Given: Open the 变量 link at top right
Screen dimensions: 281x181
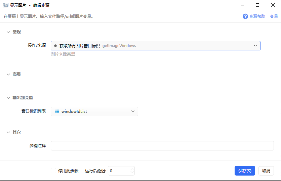Looking at the screenshot, I should [x=274, y=16].
